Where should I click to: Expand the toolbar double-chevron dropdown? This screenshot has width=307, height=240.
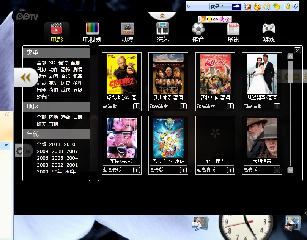pyautogui.click(x=188, y=6)
